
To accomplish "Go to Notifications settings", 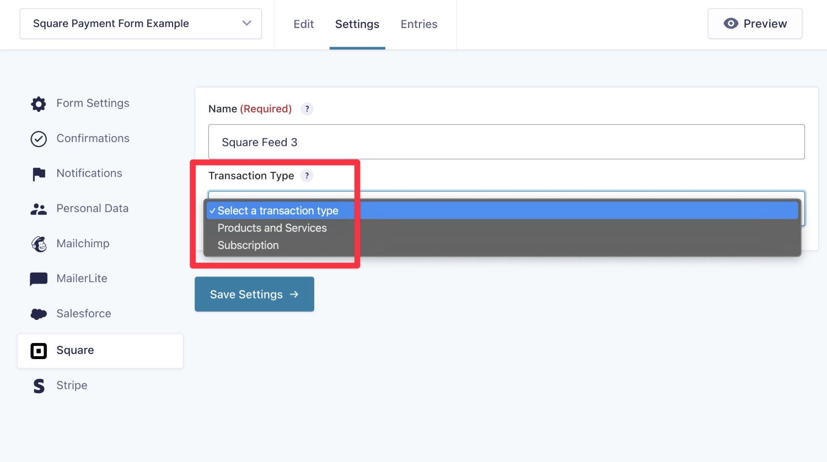I will tap(89, 173).
